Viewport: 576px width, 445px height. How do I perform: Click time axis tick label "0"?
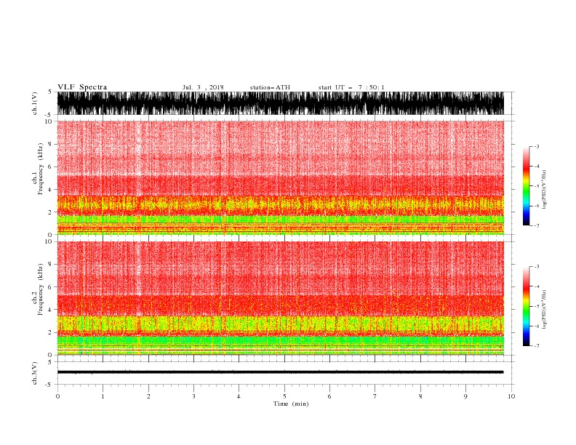57,396
